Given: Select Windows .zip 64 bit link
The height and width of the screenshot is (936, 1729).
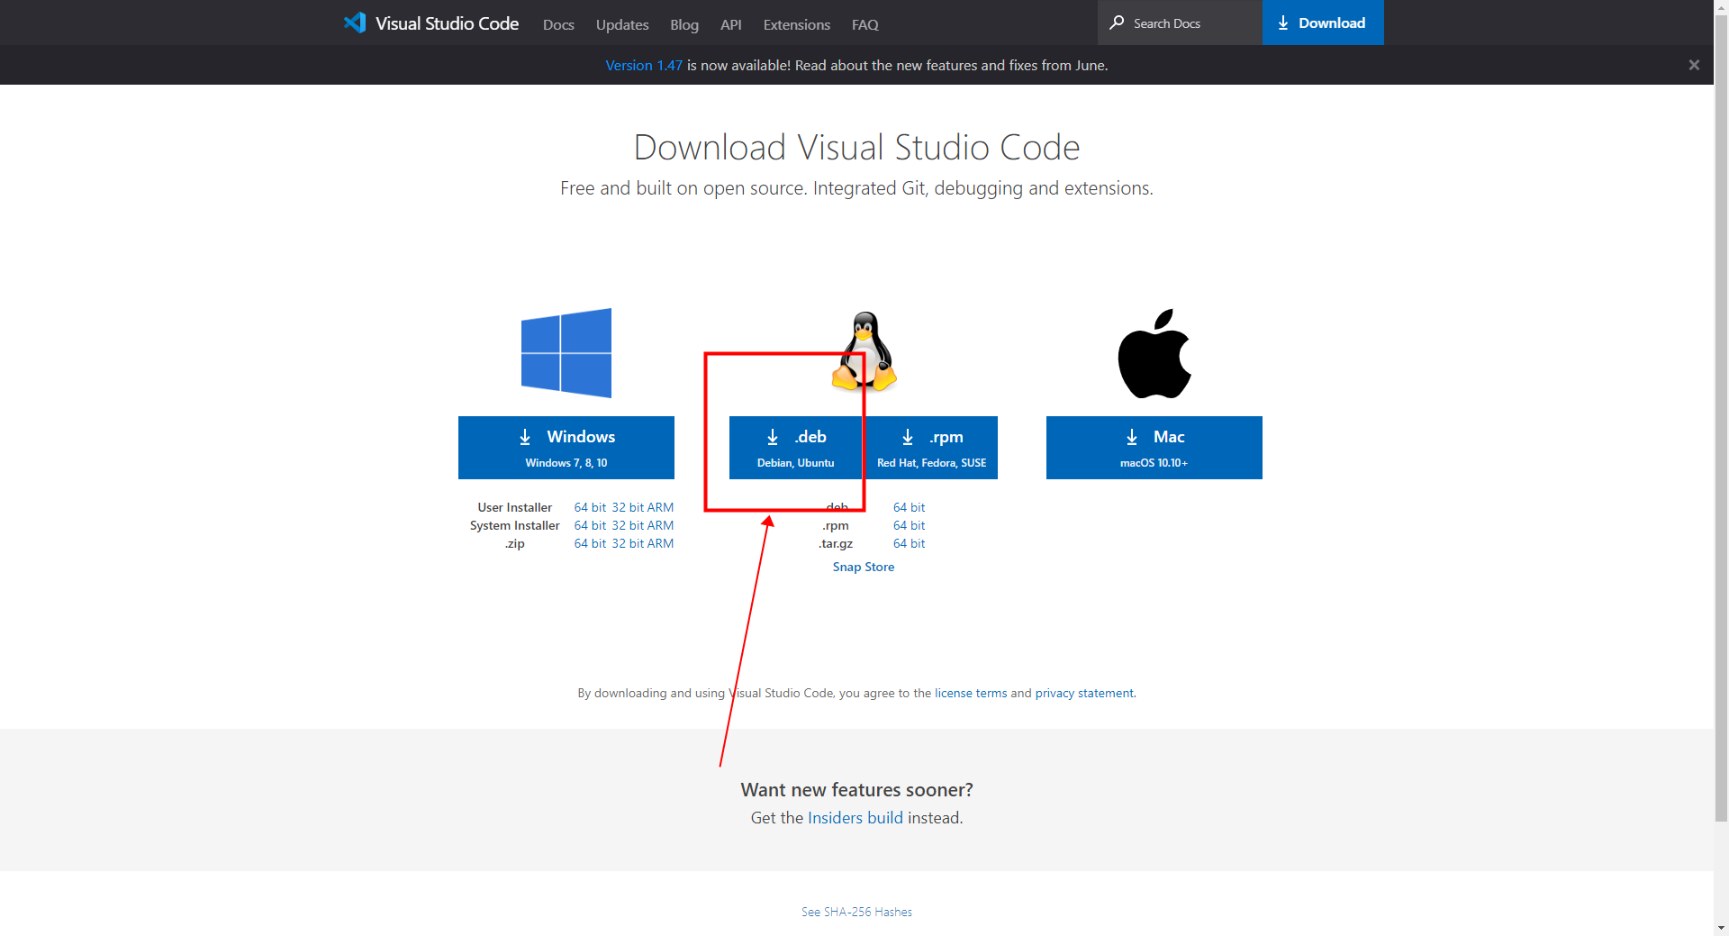Looking at the screenshot, I should click(x=591, y=543).
